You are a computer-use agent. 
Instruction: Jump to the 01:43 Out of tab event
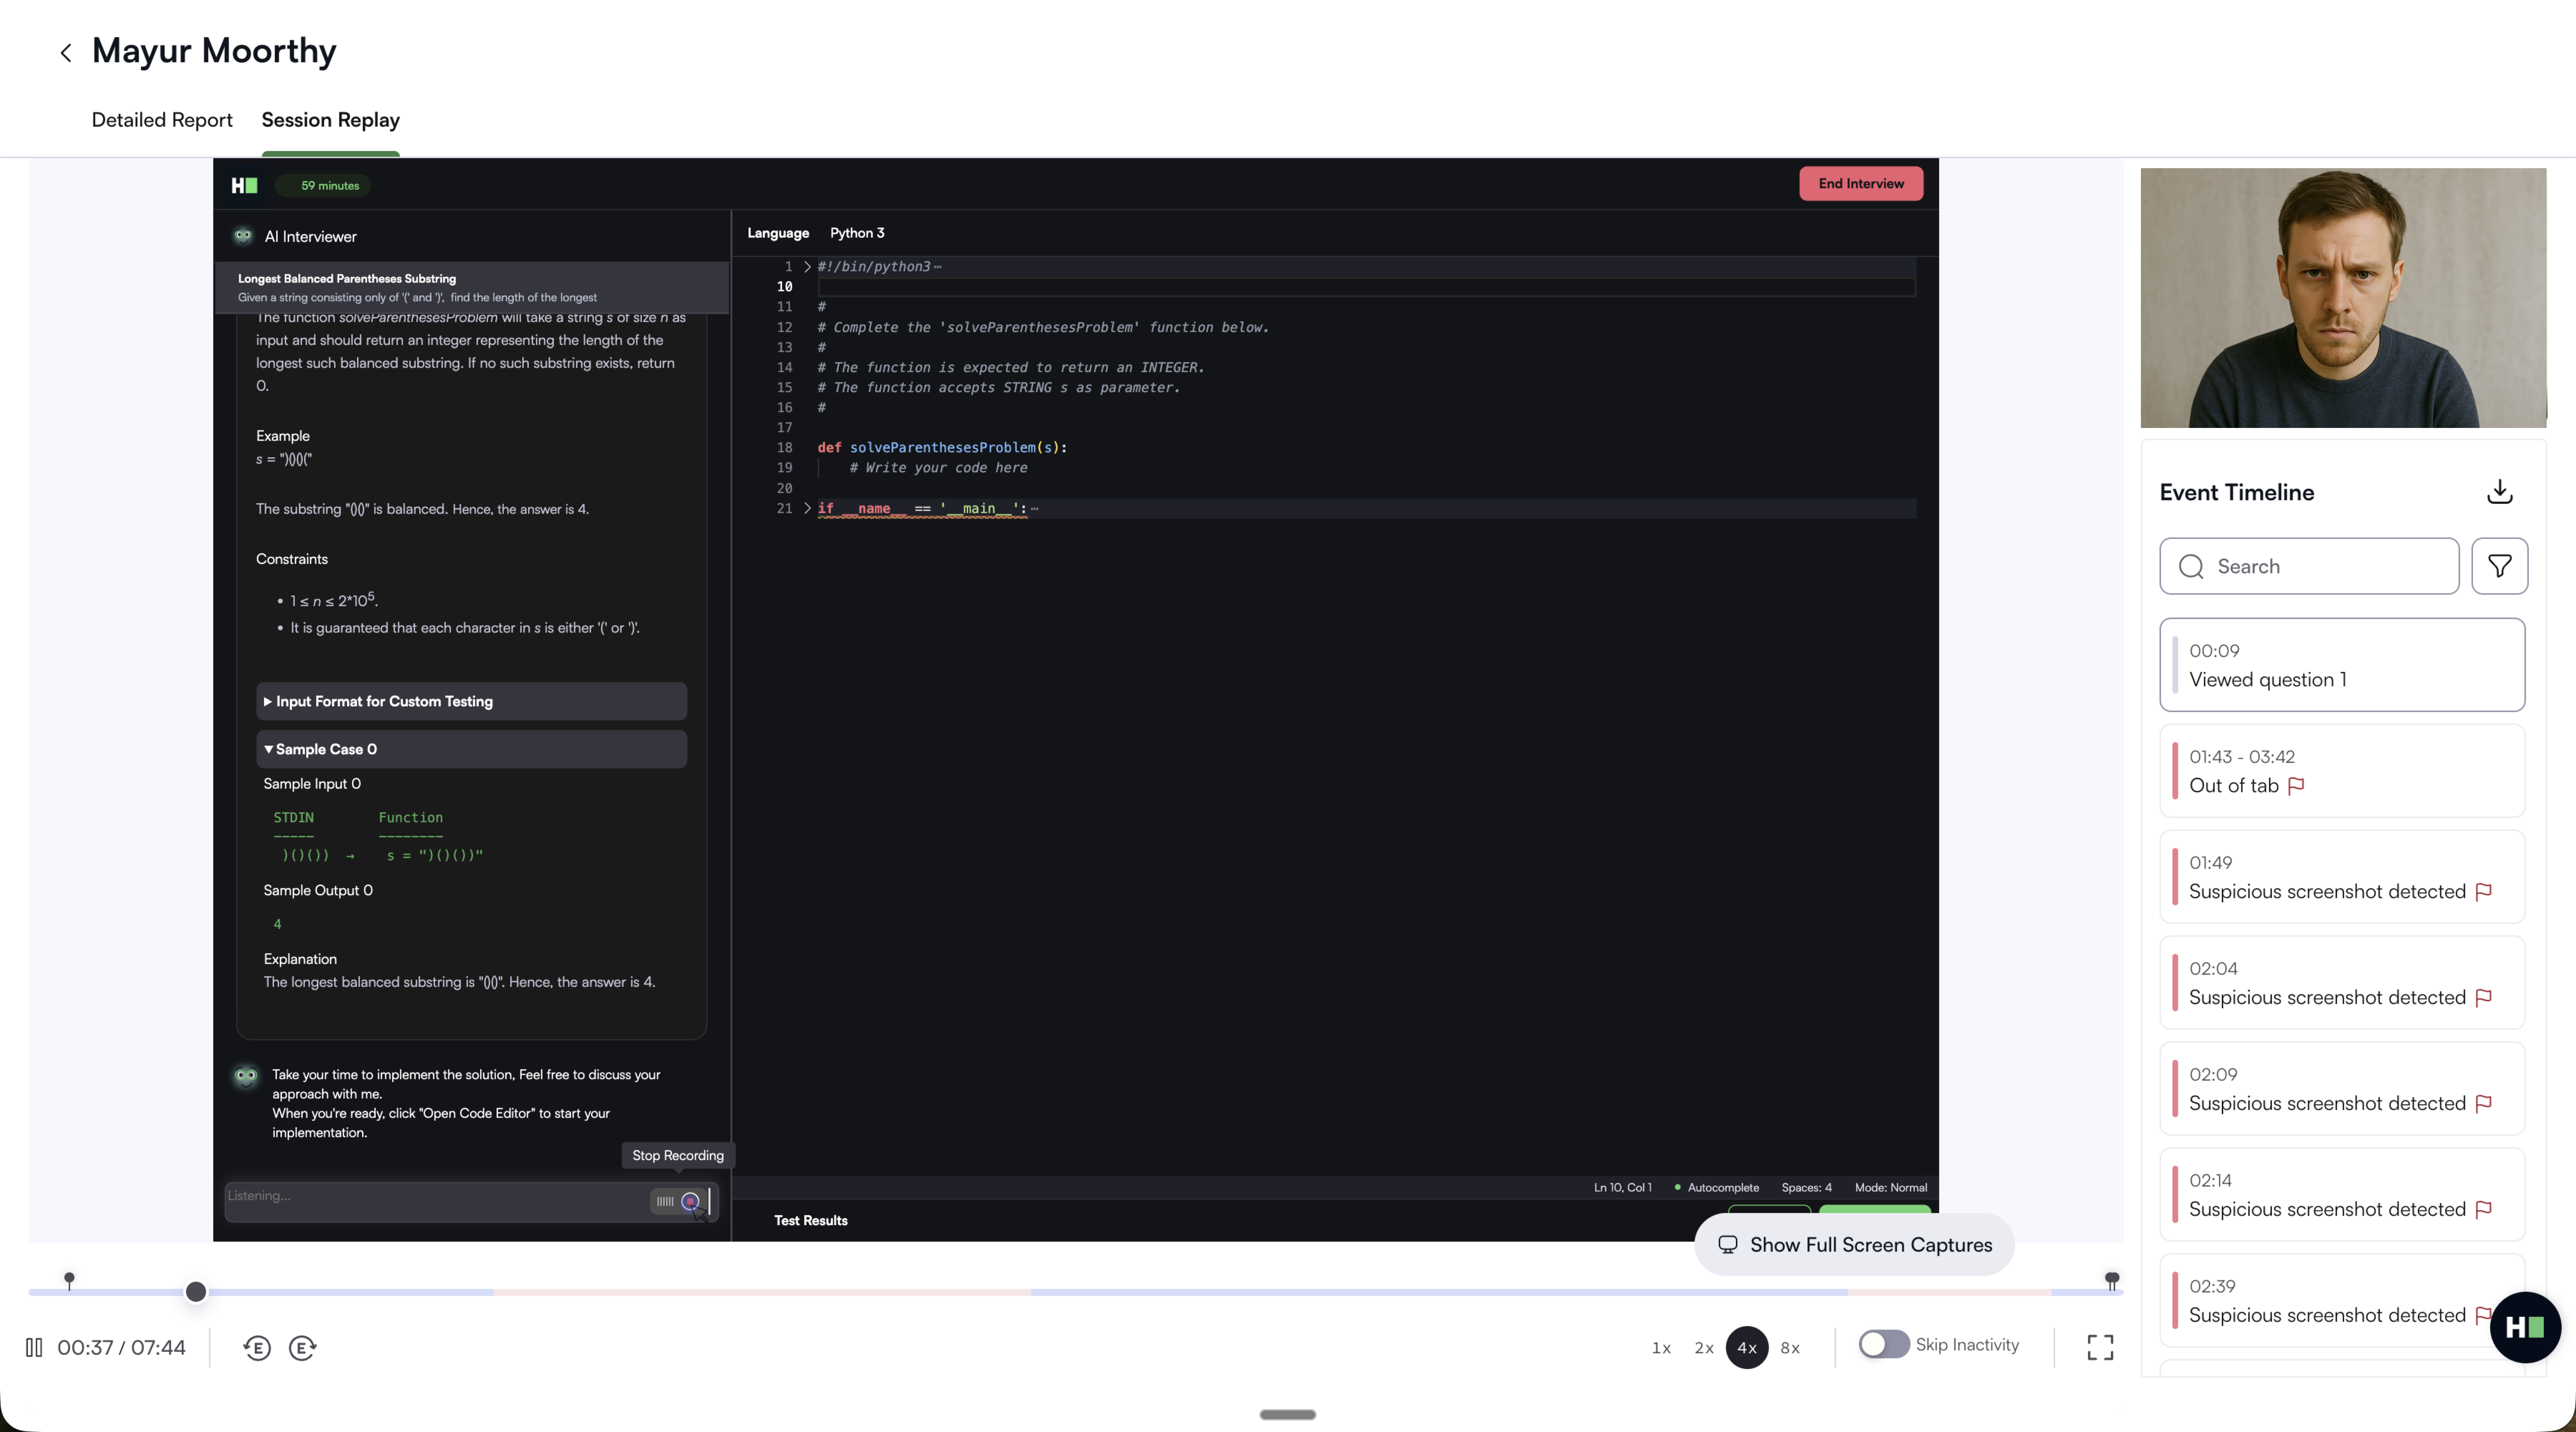pos(2342,771)
